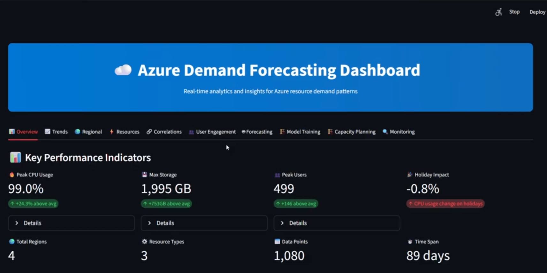547x273 pixels.
Task: Expand Details under Peak CPU Usage
Action: point(71,223)
